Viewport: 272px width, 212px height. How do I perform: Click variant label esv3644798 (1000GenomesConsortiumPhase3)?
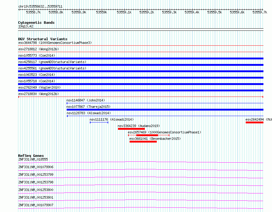click(x=55, y=43)
